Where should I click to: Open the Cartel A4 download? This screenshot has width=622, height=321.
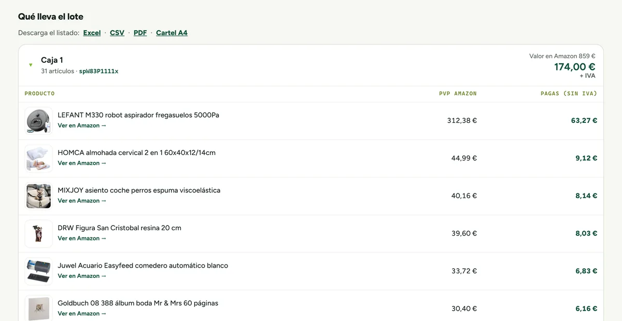(172, 33)
